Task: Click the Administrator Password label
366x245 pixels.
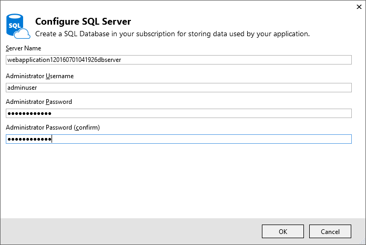Action: point(39,102)
